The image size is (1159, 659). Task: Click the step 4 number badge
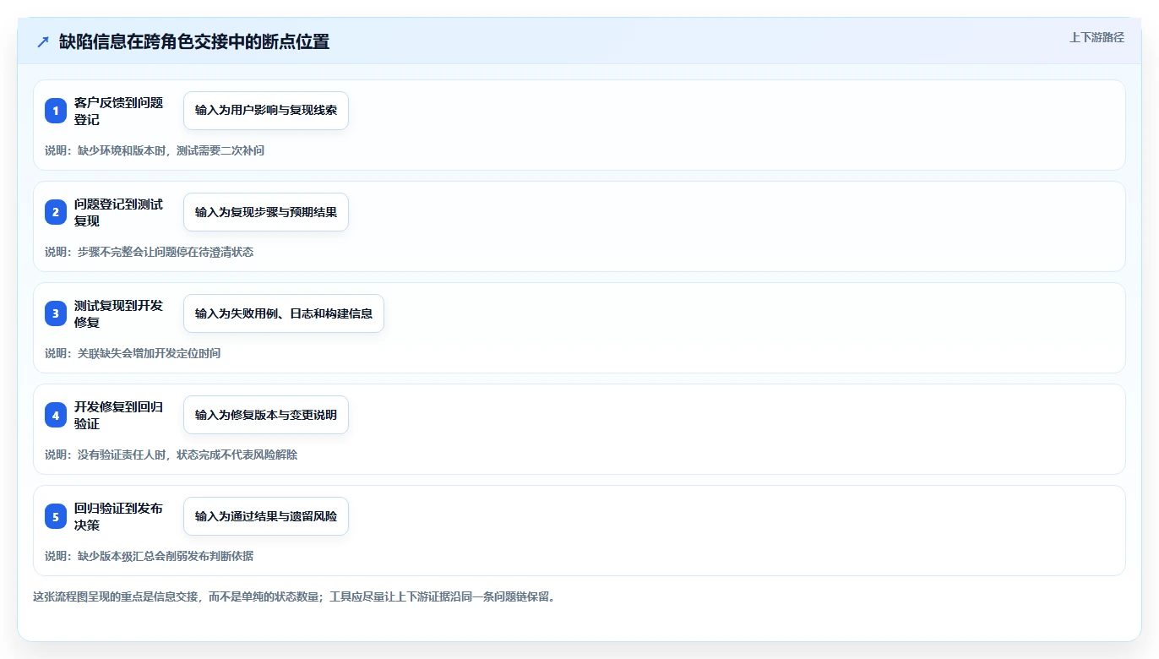tap(56, 415)
